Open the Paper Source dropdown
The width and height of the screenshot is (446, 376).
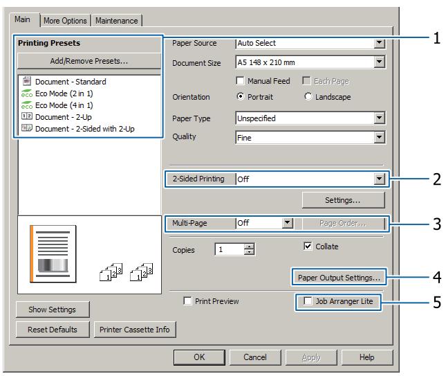pos(379,43)
